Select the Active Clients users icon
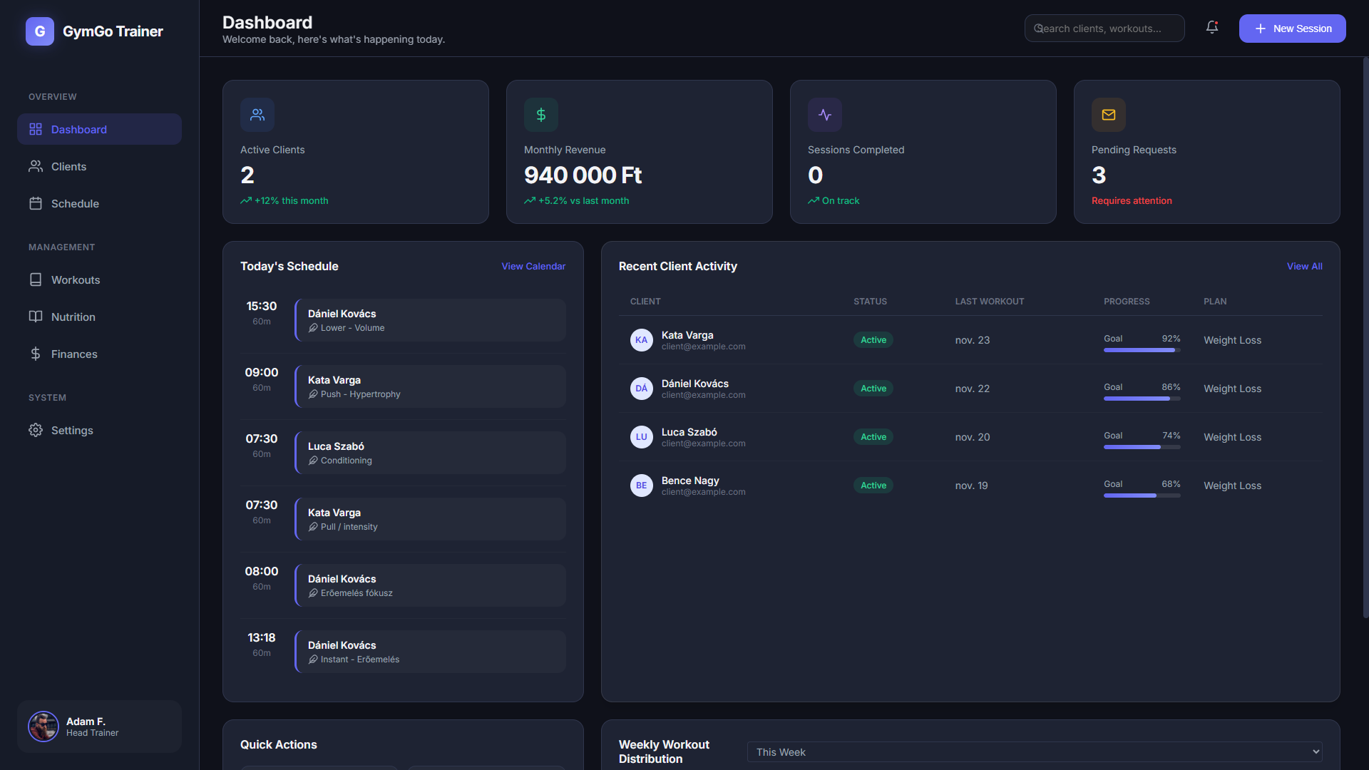 (257, 114)
